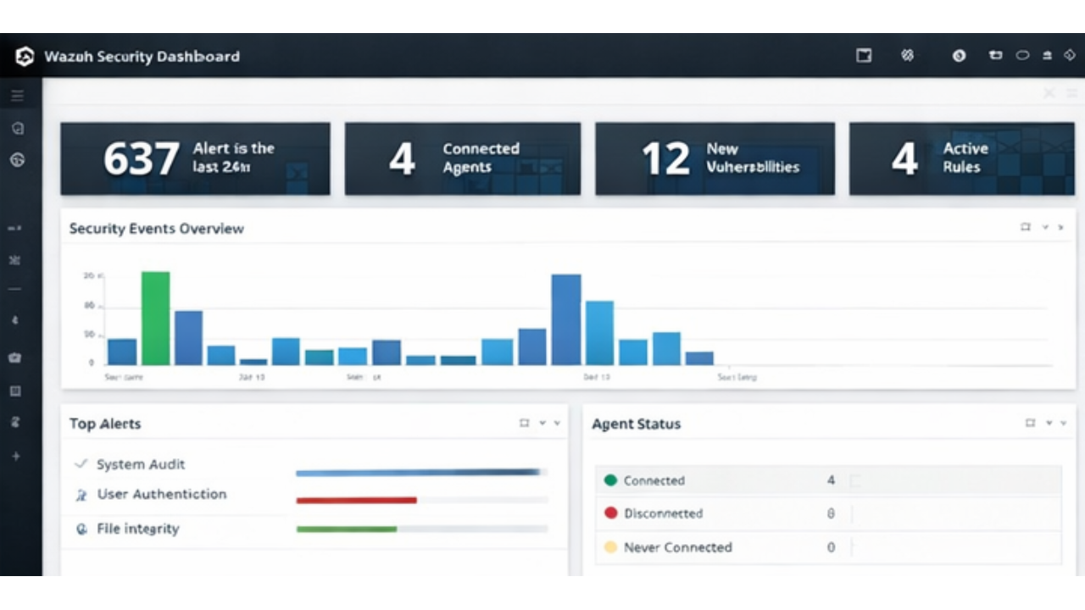Viewport: 1085px width, 610px height.
Task: Click the diamond icon at the header's far right
Action: coord(1070,56)
